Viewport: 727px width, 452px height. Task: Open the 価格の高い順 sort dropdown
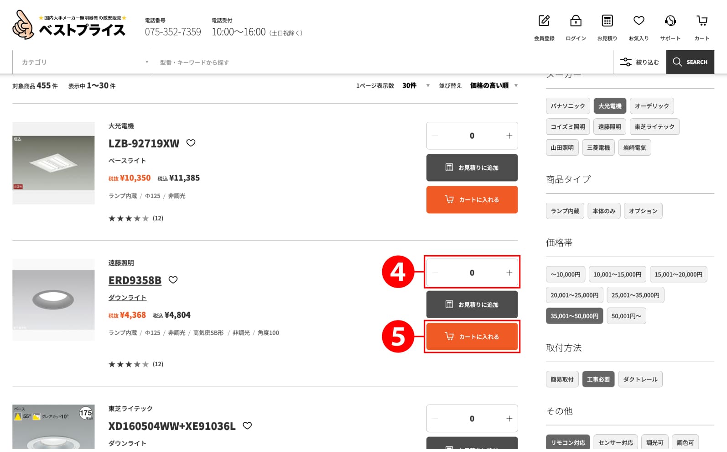click(493, 86)
